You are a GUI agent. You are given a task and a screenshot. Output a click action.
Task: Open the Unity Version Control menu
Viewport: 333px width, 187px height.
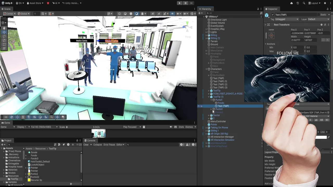(72, 3)
